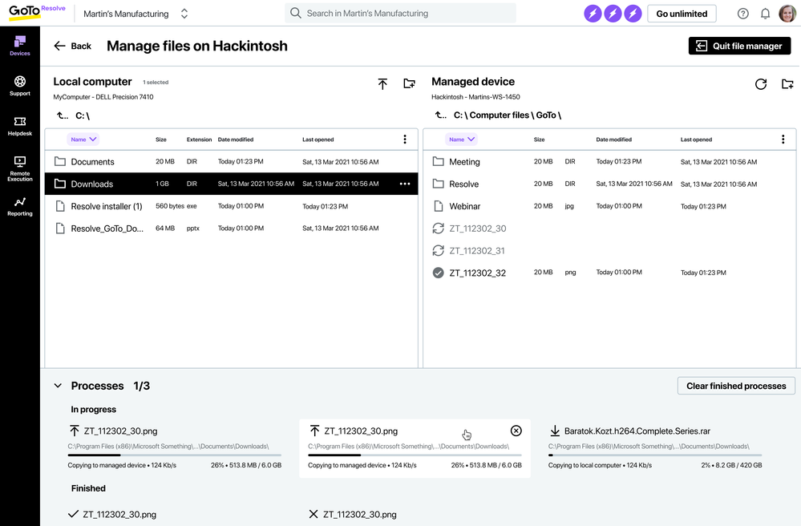Open Support in the sidebar
Screen dimensions: 801x526
[x=20, y=85]
